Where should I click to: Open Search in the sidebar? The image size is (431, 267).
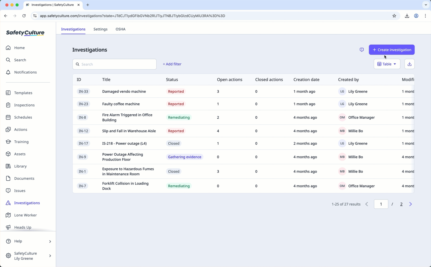point(20,60)
